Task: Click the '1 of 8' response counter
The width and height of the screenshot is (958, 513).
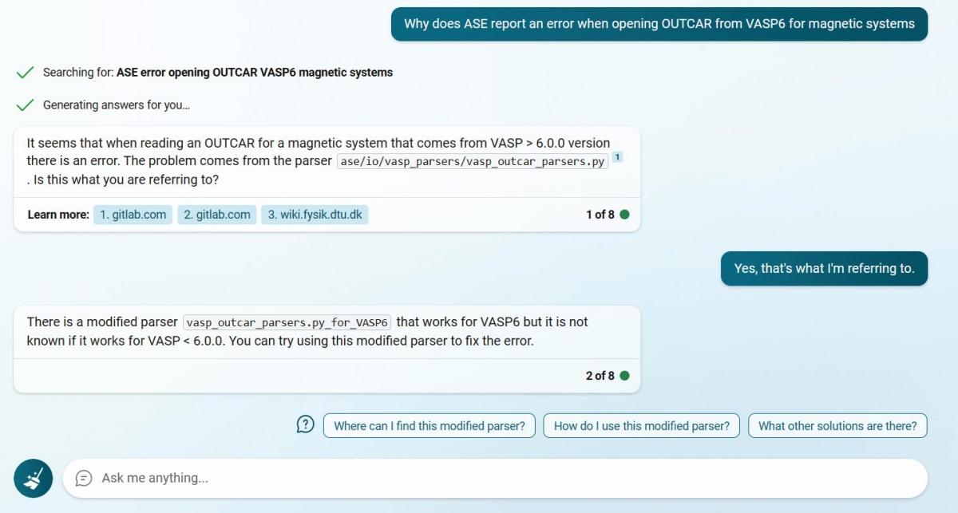Action: click(x=600, y=215)
